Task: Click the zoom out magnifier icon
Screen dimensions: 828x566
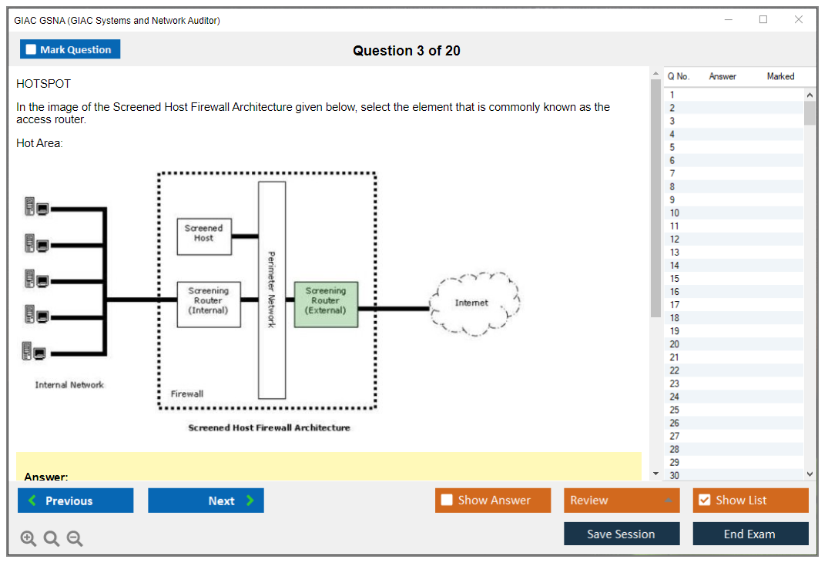Action: coord(75,538)
